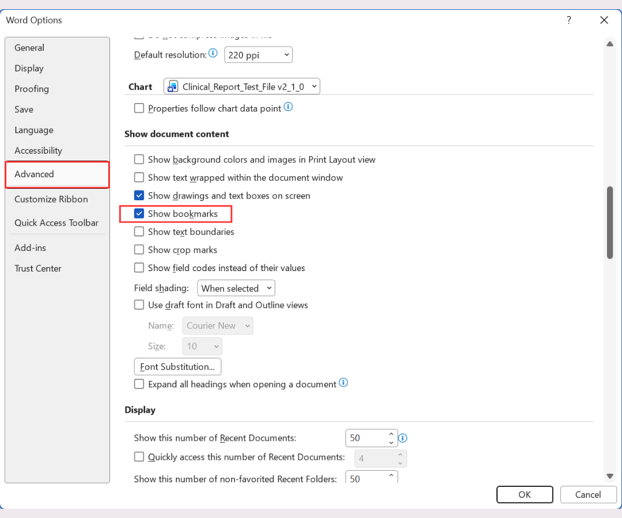This screenshot has height=518, width=622.
Task: Open the Chart document selector dropdown
Action: 241,86
